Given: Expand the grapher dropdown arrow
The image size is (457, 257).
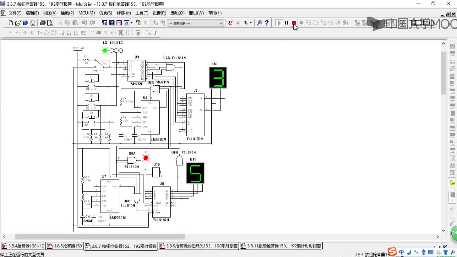Looking at the screenshot, I should pos(132,23).
